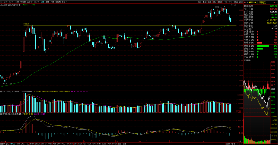Click 模板 template button
The image size is (278, 145).
click(x=233, y=144)
